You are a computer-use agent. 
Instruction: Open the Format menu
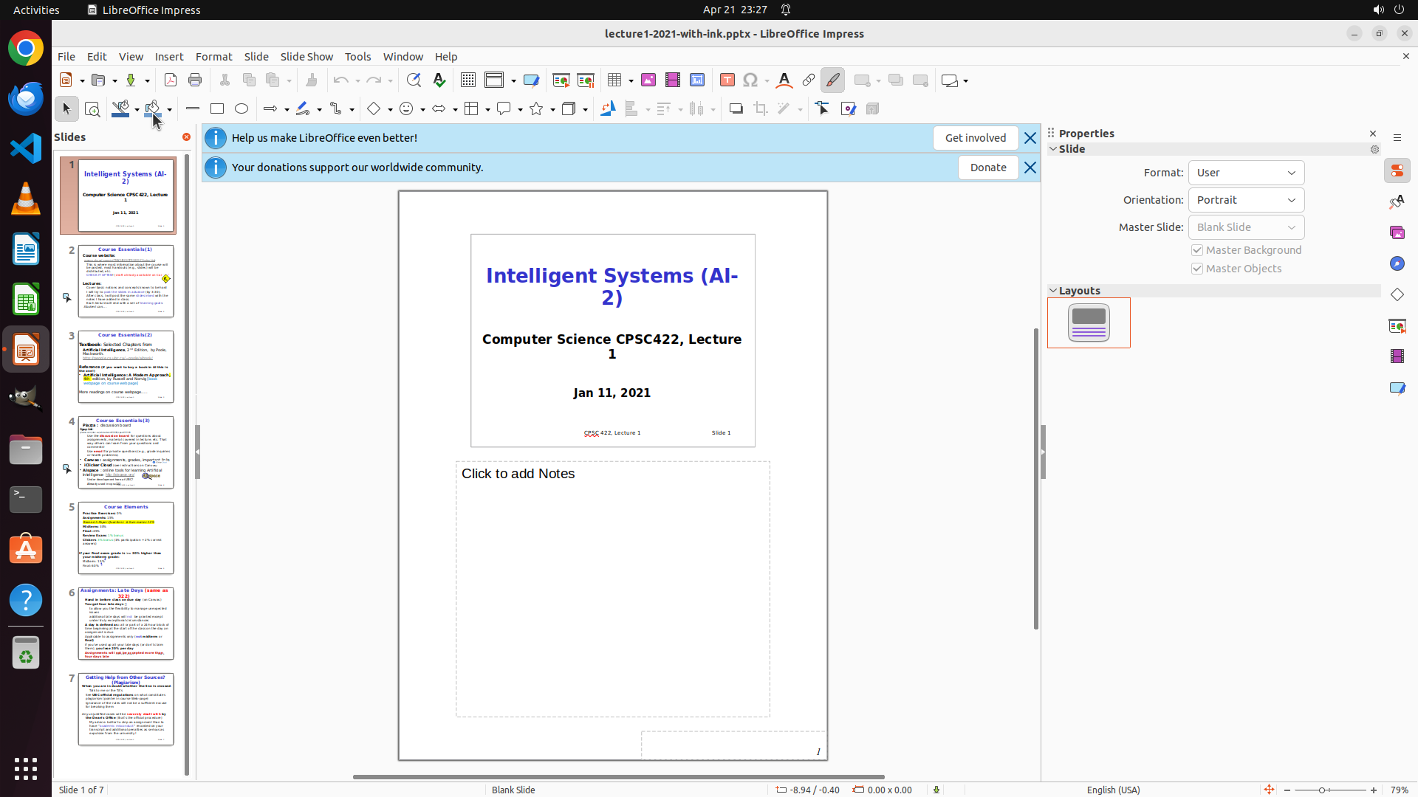[213, 57]
